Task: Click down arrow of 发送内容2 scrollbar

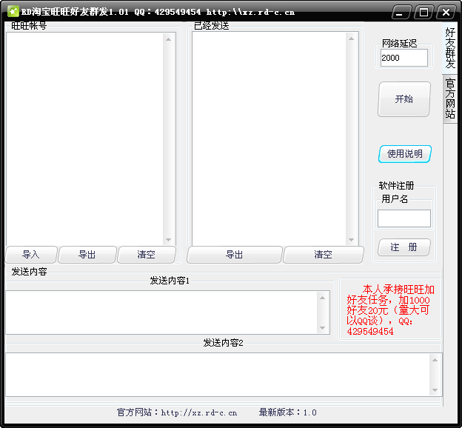Action: click(x=435, y=390)
